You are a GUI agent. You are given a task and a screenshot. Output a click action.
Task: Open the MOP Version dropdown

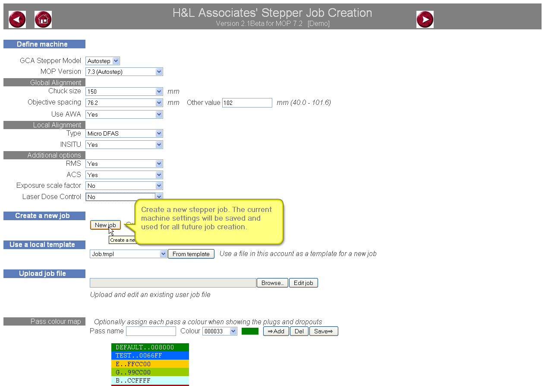point(124,72)
